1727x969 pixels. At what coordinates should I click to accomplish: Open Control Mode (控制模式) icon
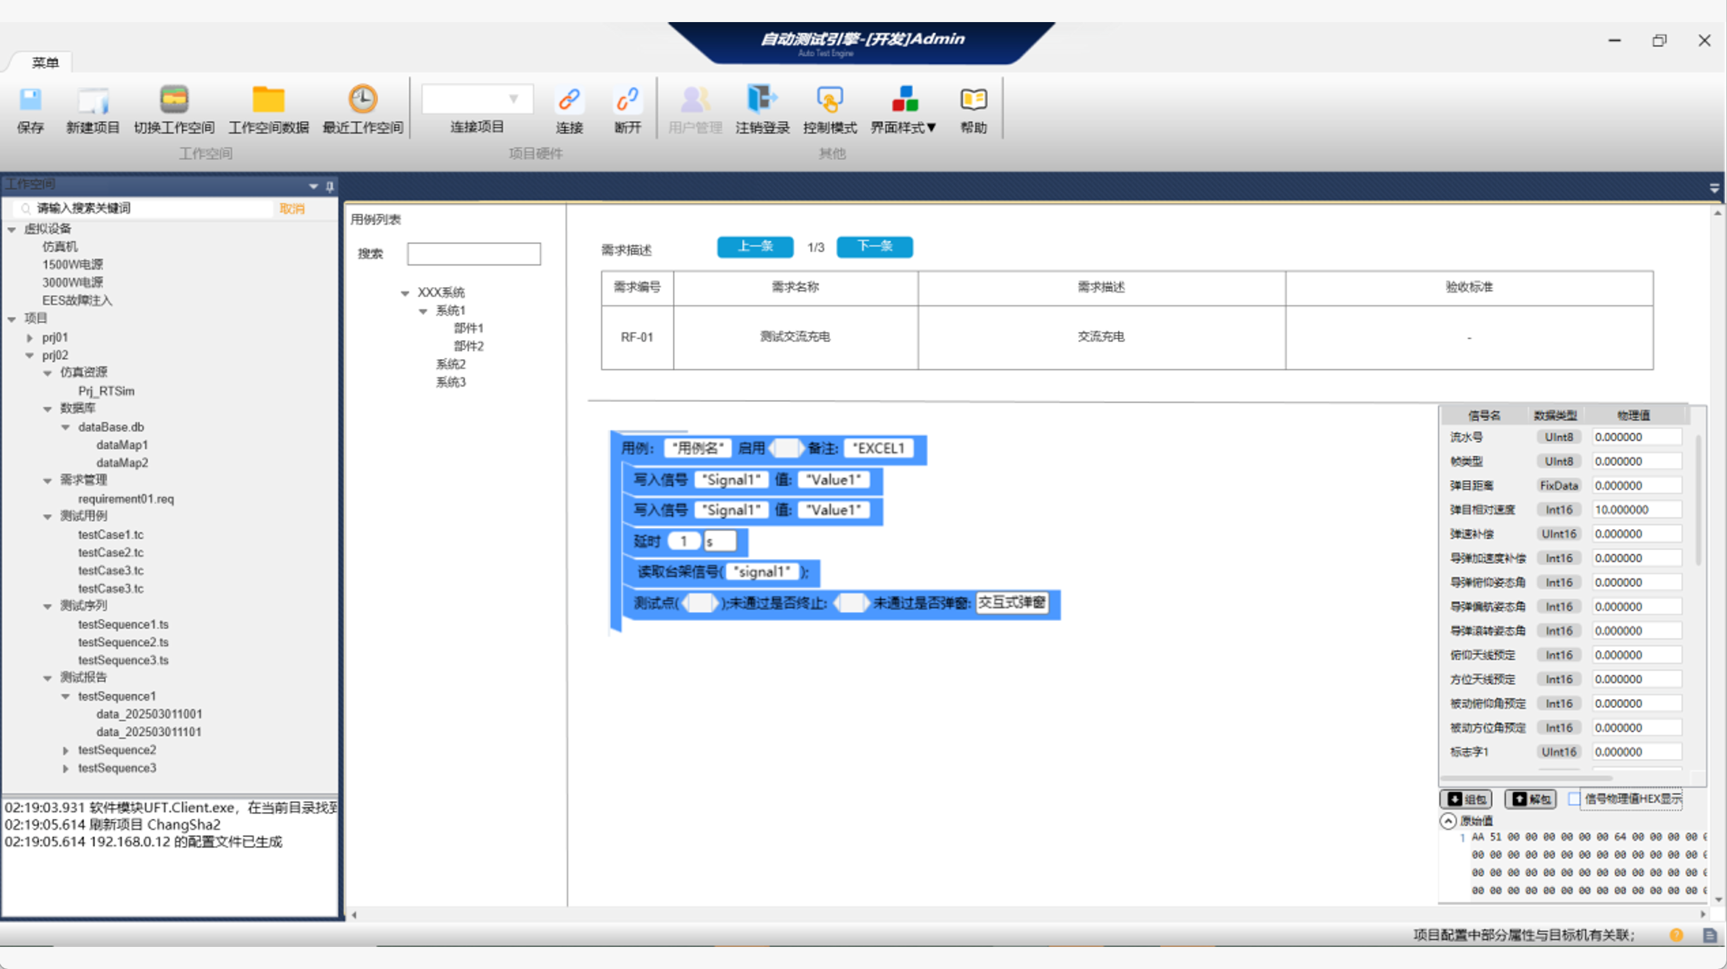(829, 100)
